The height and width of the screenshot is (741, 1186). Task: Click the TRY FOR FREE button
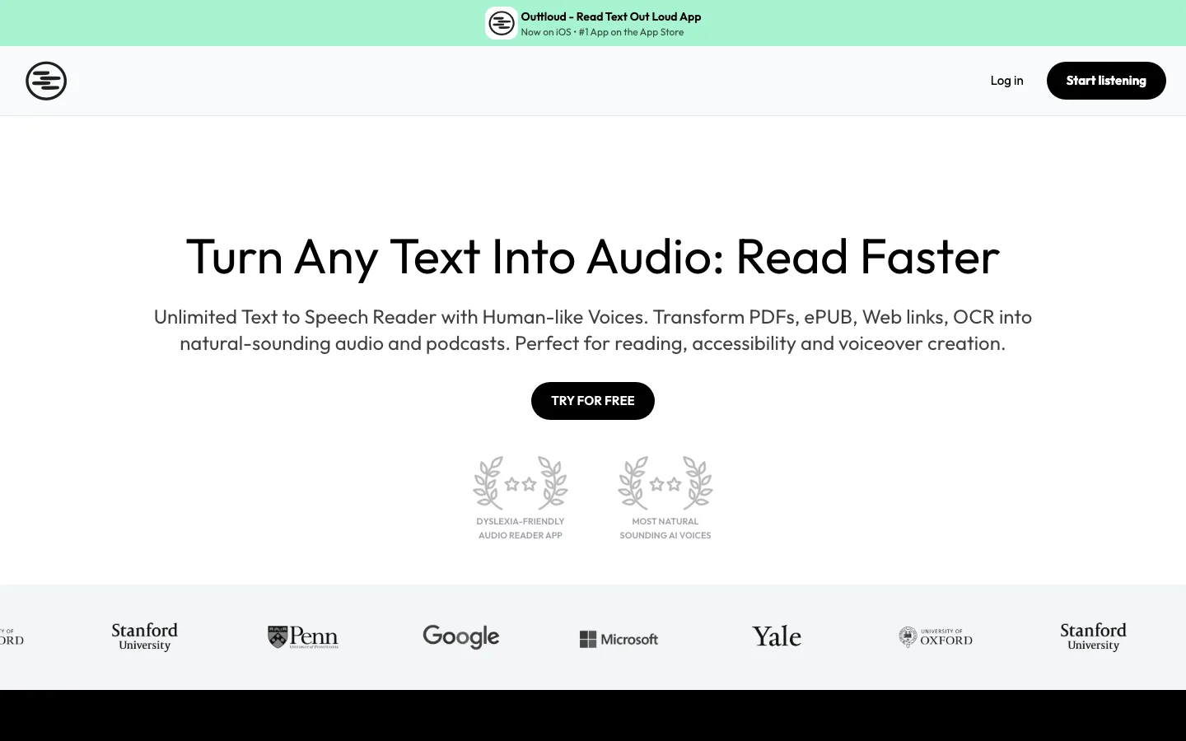pos(593,401)
